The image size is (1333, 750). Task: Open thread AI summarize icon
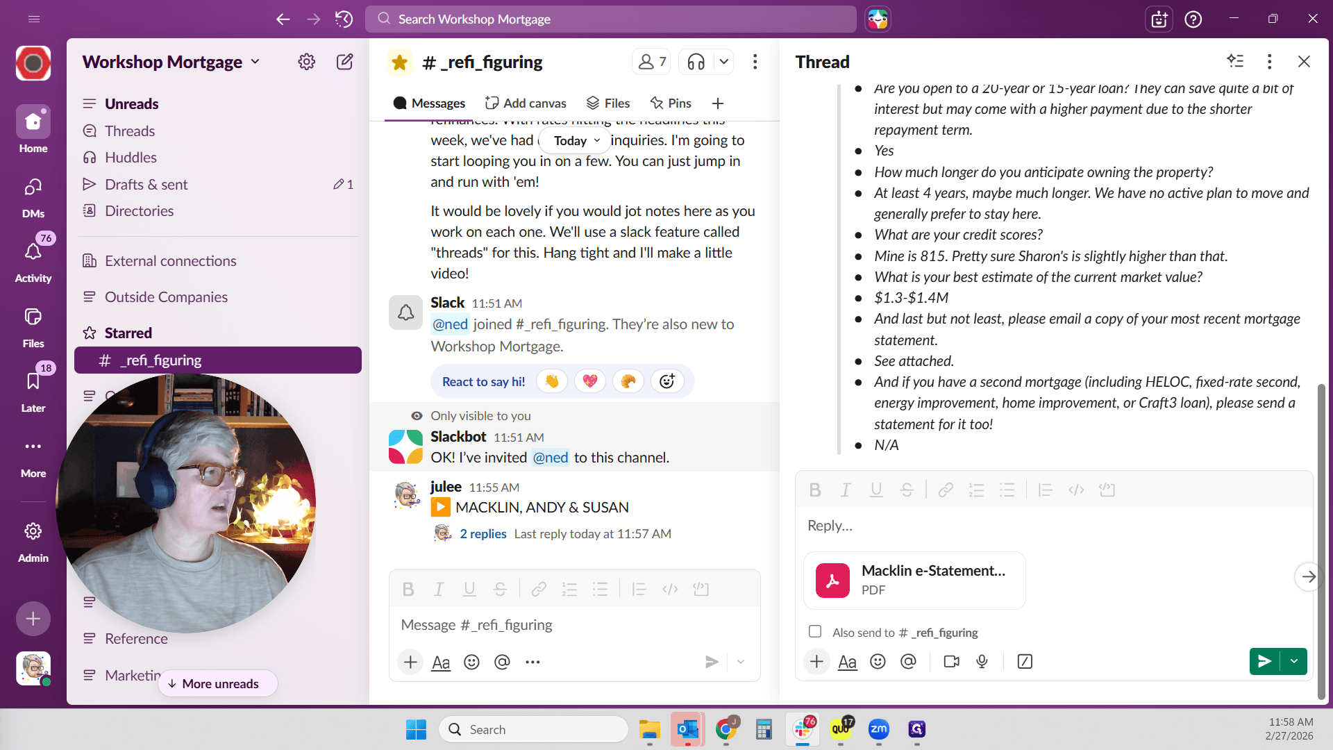click(x=1235, y=61)
